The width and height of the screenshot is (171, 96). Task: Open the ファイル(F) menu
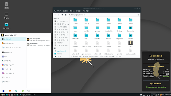tap(57, 11)
